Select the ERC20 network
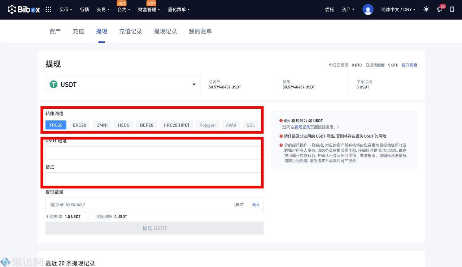 pos(79,125)
